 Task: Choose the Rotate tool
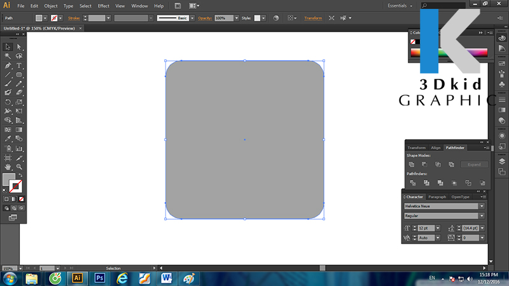(8, 102)
